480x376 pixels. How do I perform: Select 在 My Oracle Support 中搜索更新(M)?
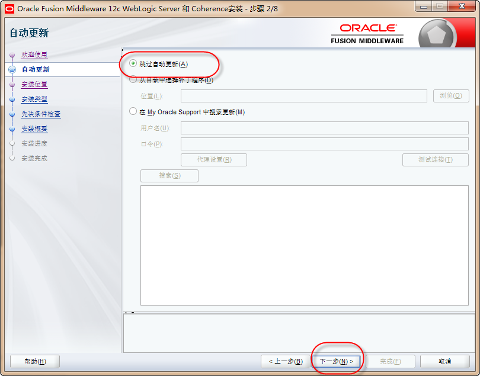coord(133,111)
